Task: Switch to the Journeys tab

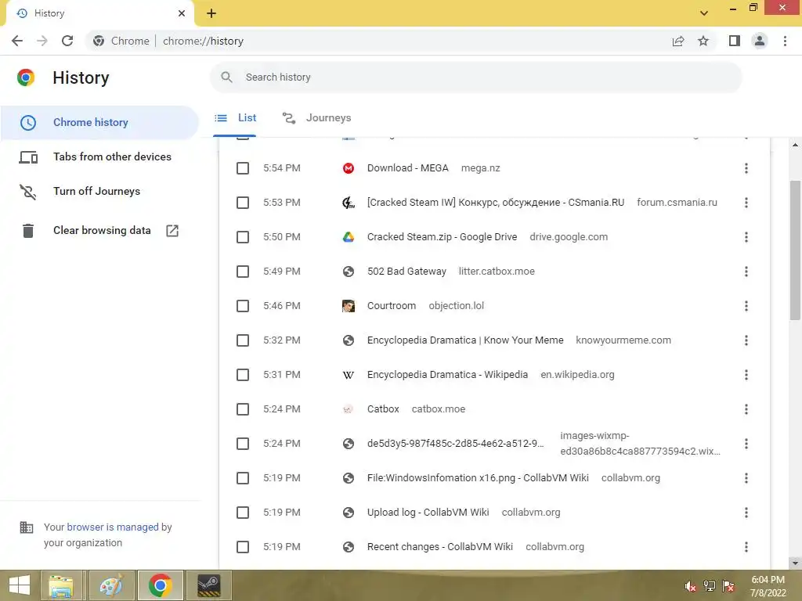Action: [x=317, y=118]
